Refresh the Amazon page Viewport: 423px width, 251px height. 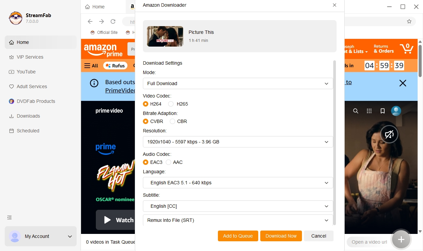pos(113,21)
